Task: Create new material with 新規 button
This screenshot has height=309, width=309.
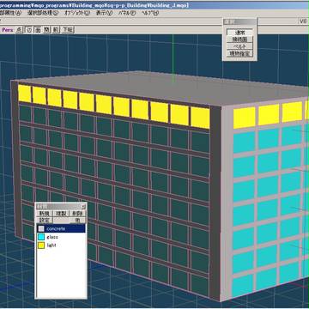Action: pos(45,213)
